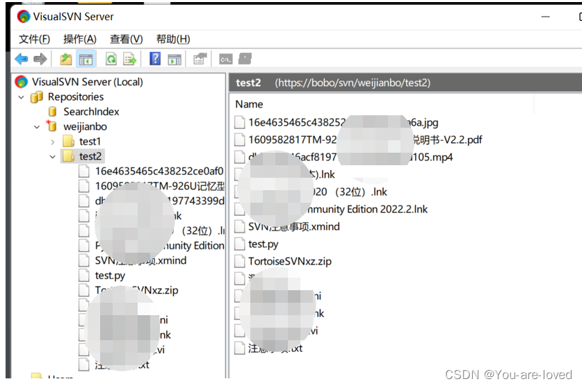Expand the test1 folder

click(x=53, y=142)
